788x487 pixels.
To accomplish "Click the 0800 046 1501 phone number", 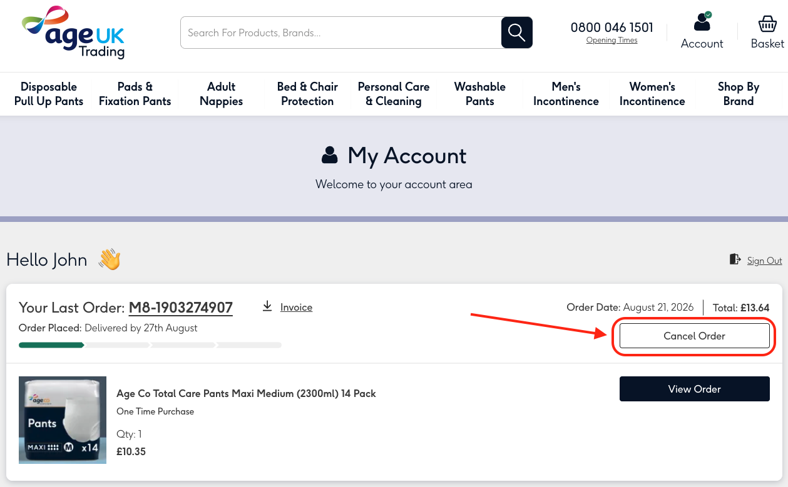I will click(x=611, y=28).
